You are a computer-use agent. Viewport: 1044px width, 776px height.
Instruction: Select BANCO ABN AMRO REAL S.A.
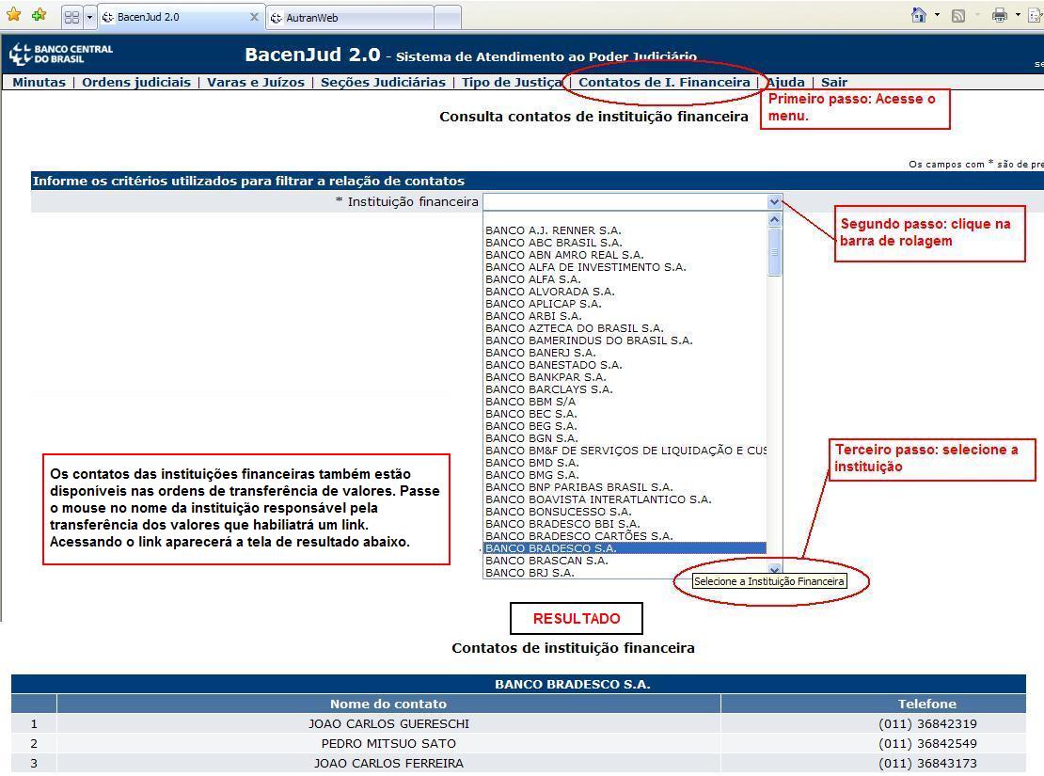coord(625,255)
